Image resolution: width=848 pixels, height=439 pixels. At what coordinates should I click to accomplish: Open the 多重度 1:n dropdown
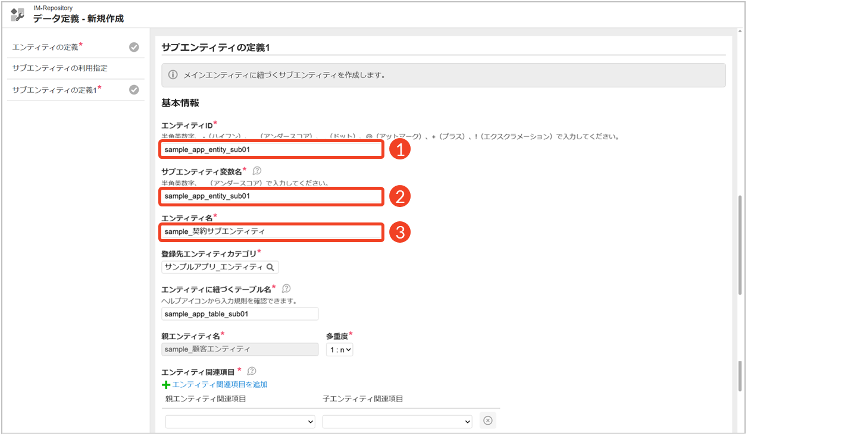coord(339,350)
